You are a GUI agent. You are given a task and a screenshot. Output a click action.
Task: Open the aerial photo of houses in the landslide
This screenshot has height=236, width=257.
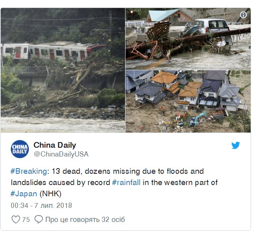[188, 102]
